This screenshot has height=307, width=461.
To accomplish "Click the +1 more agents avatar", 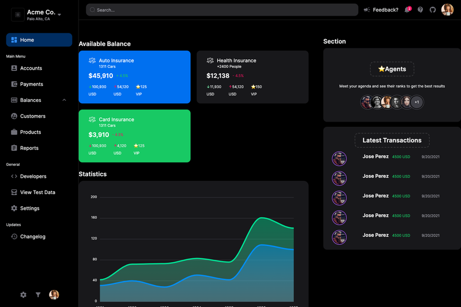I will click(417, 102).
